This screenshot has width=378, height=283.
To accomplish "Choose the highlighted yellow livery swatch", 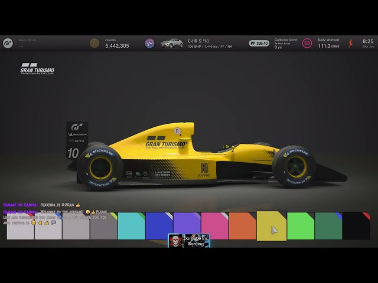I will pos(272,226).
